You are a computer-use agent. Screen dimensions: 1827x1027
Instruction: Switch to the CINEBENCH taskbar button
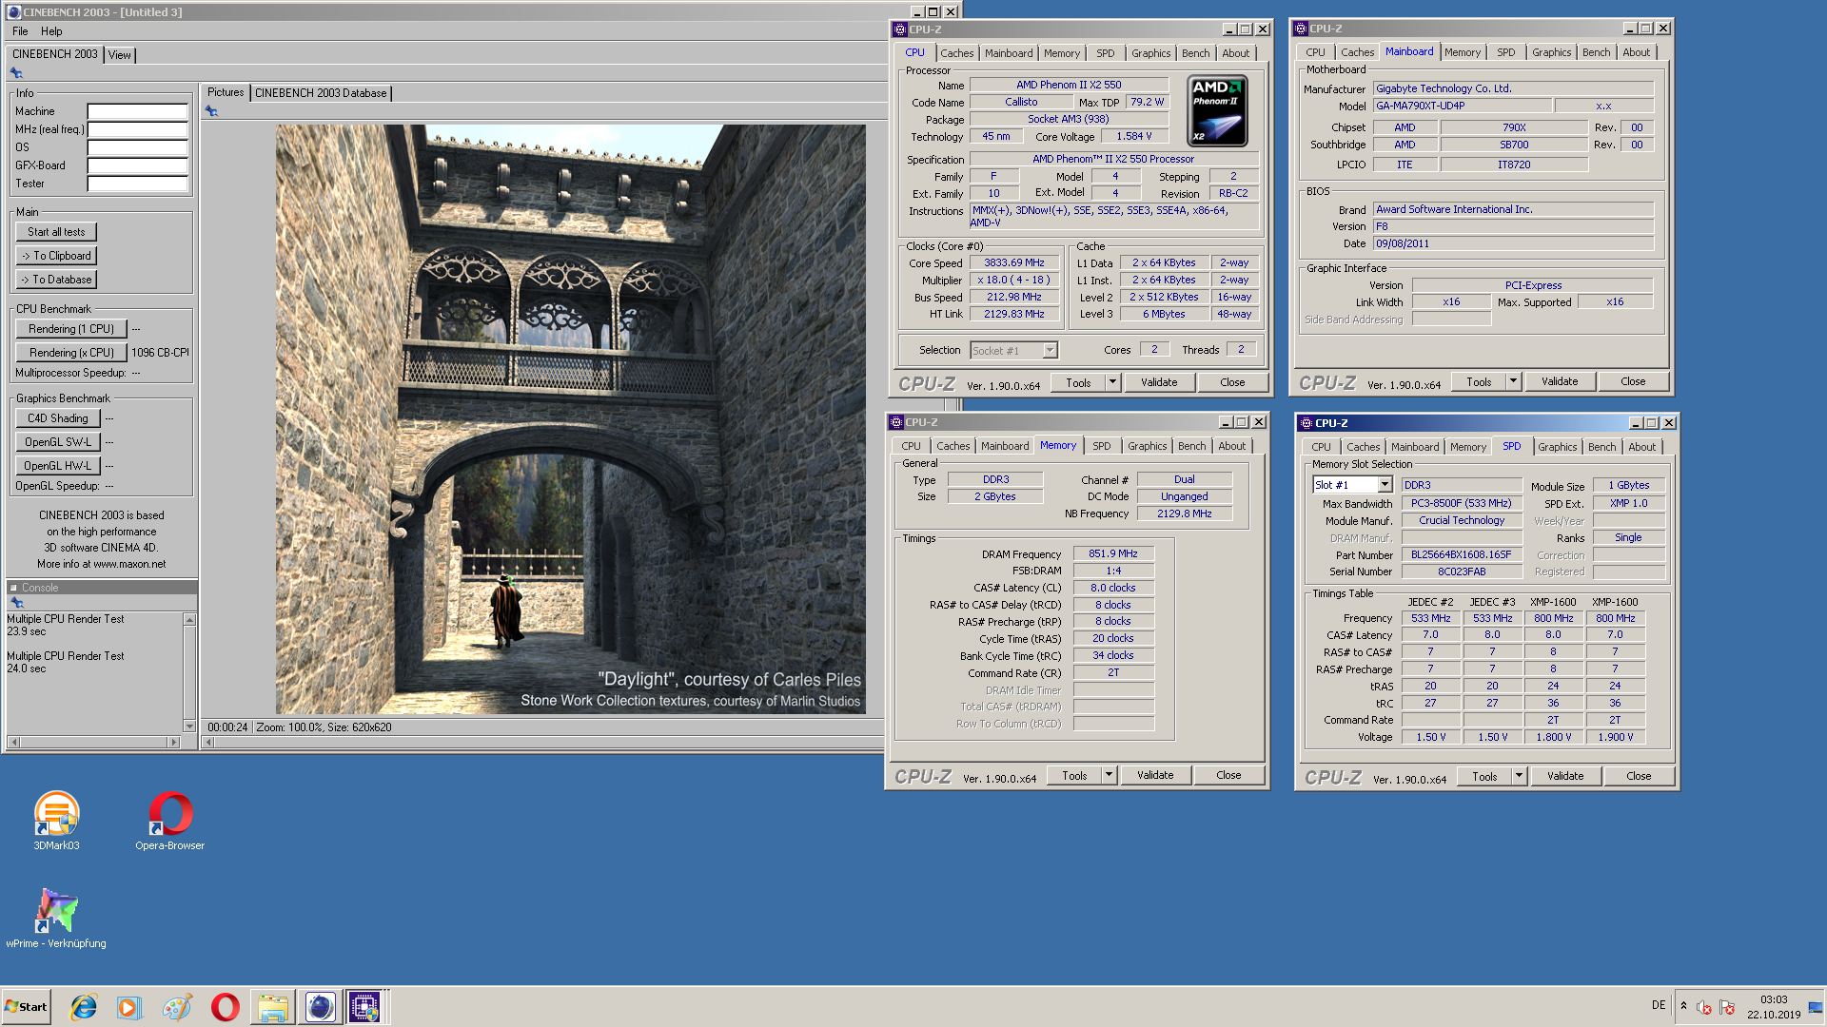point(320,1006)
